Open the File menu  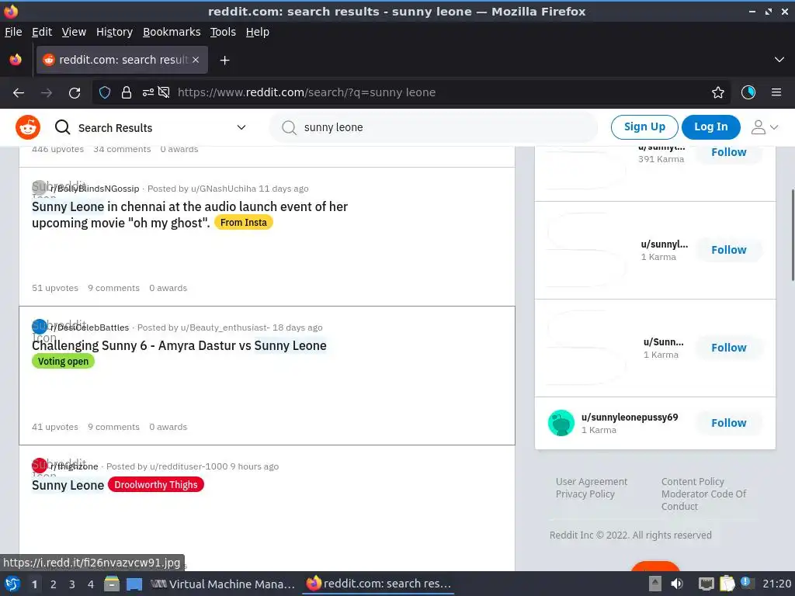tap(13, 32)
